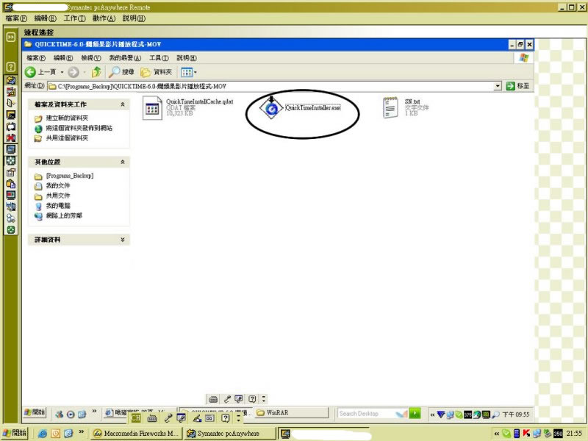The height and width of the screenshot is (441, 588).
Task: Click the clipboard icon in pcAnywhere sidebar
Action: (x=11, y=184)
